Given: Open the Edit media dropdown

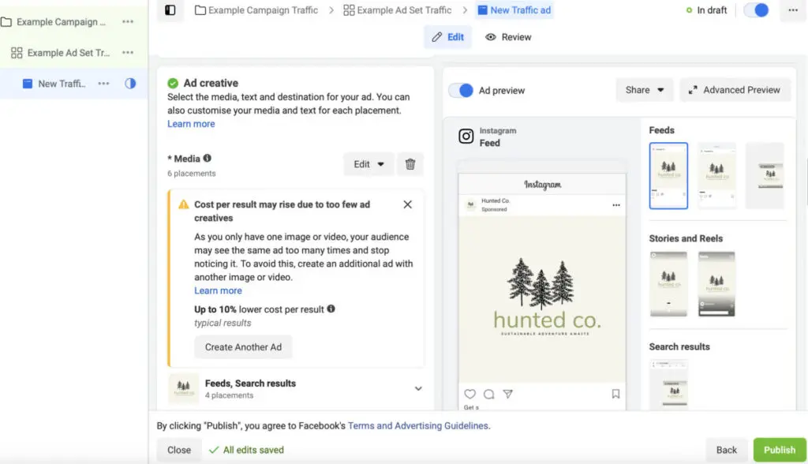Looking at the screenshot, I should tap(368, 164).
